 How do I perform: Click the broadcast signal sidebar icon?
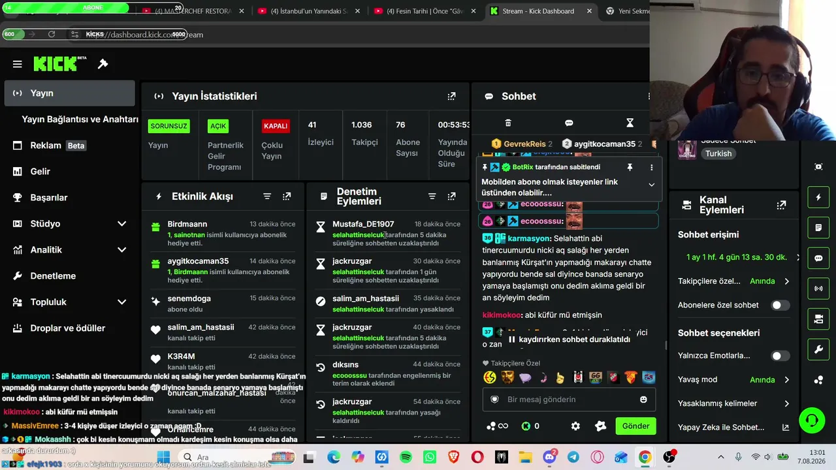[818, 289]
